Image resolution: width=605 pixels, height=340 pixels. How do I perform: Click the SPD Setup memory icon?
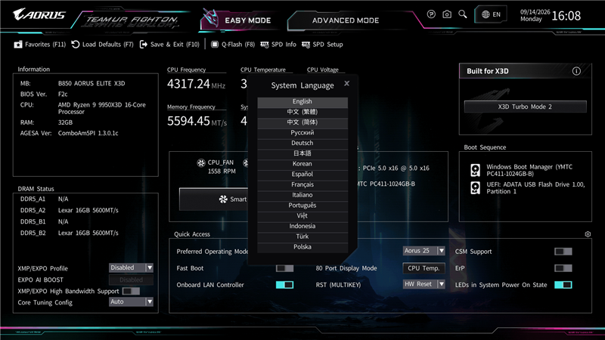click(306, 45)
